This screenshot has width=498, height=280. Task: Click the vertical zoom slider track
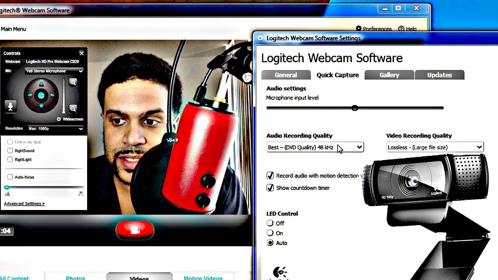click(64, 96)
